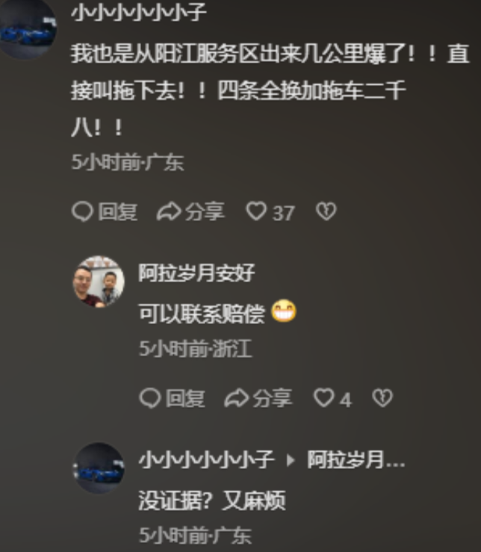Viewport: 481px width, 552px height.
Task: Dislike 阿拉岁月安好's reply via broken heart
Action: pyautogui.click(x=382, y=398)
